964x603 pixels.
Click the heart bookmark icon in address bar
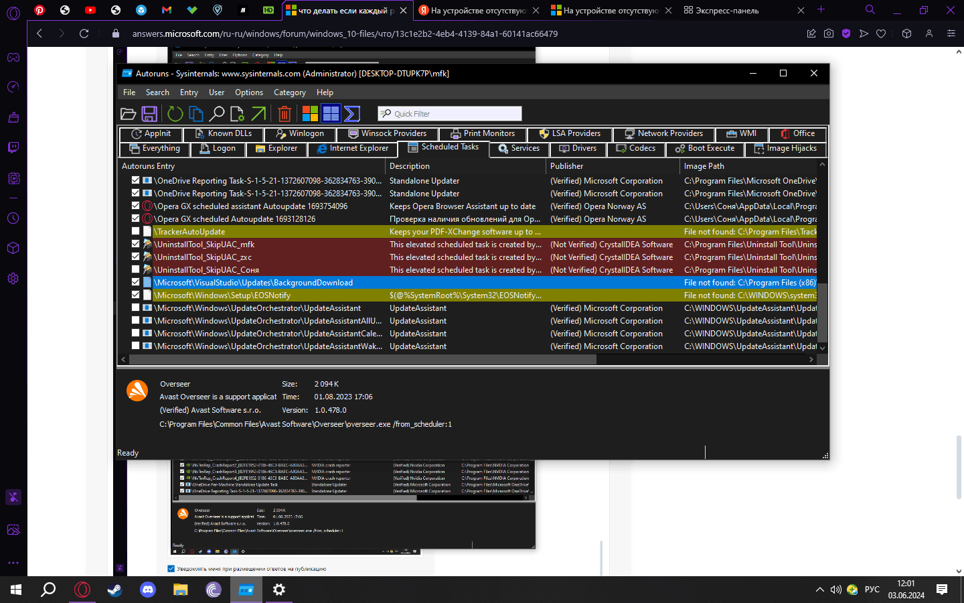pos(881,33)
